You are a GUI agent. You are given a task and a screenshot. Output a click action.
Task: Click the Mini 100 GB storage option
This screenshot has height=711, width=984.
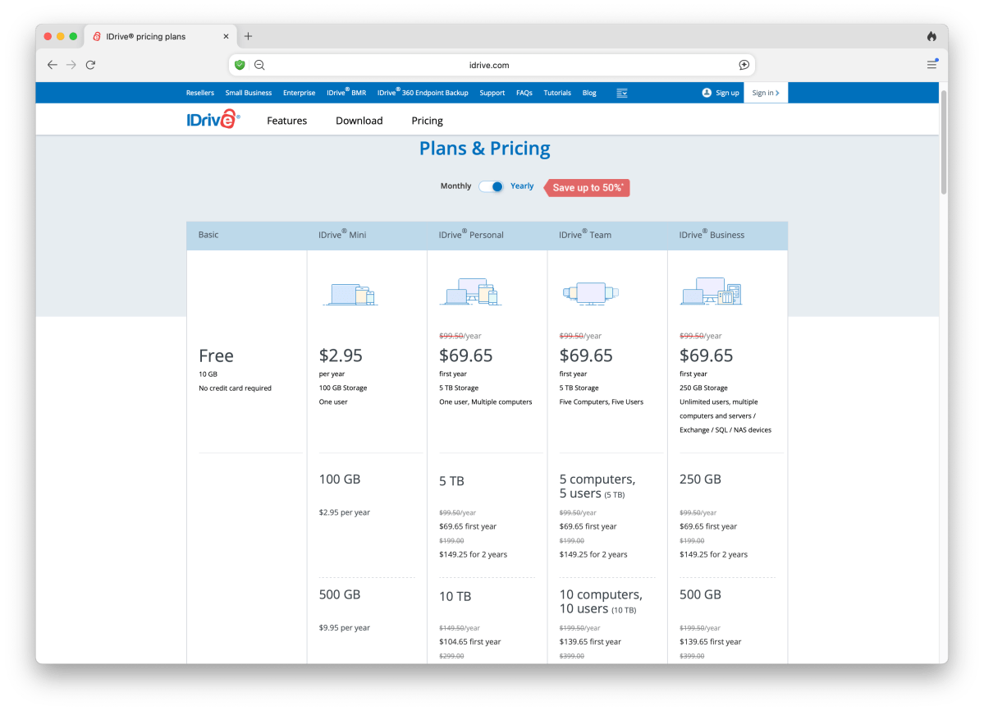coord(340,479)
